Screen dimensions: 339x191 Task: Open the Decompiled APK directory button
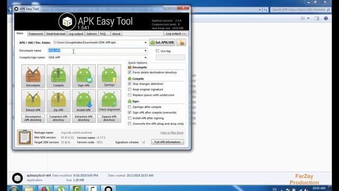pyautogui.click(x=33, y=118)
